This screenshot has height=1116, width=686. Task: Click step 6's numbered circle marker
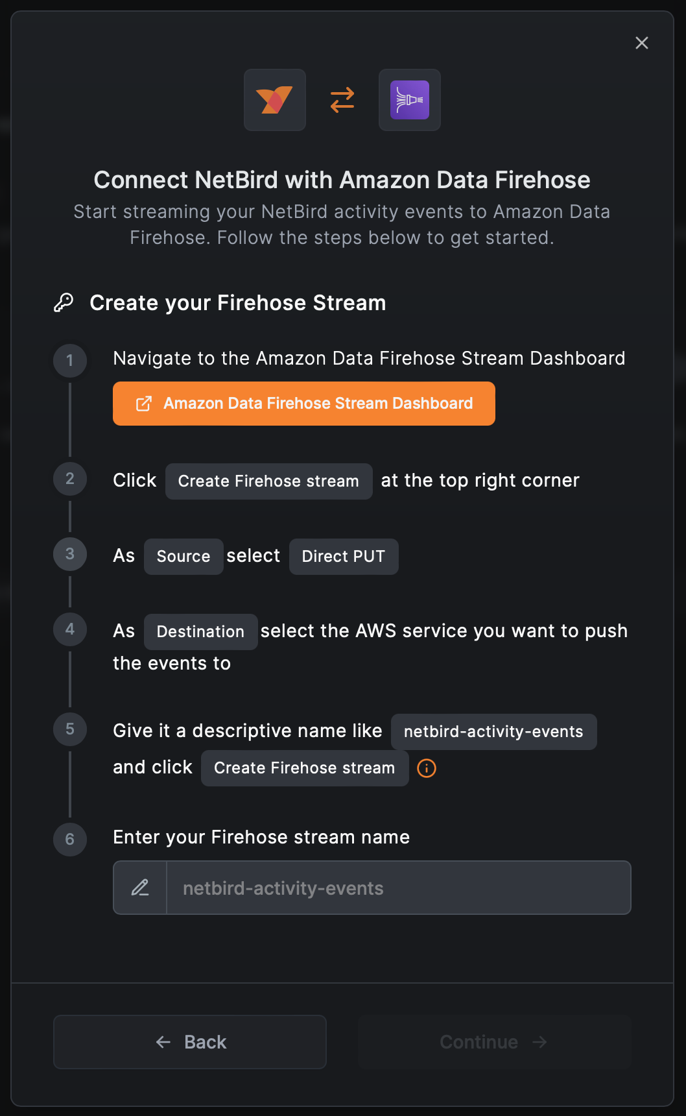coord(69,839)
